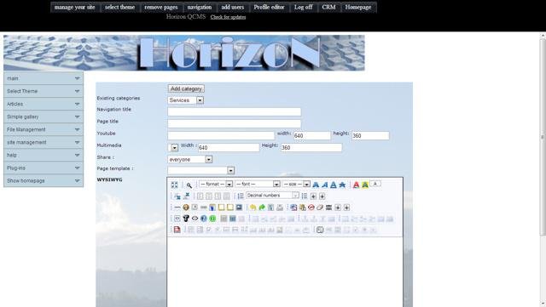The image size is (546, 307).
Task: Expand the Articles sidebar menu
Action: click(44, 104)
